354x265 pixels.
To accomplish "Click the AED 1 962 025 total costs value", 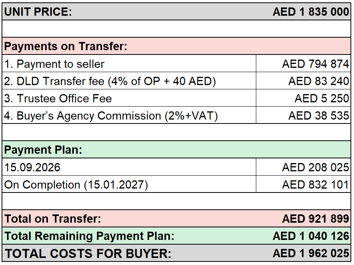I will (x=311, y=253).
